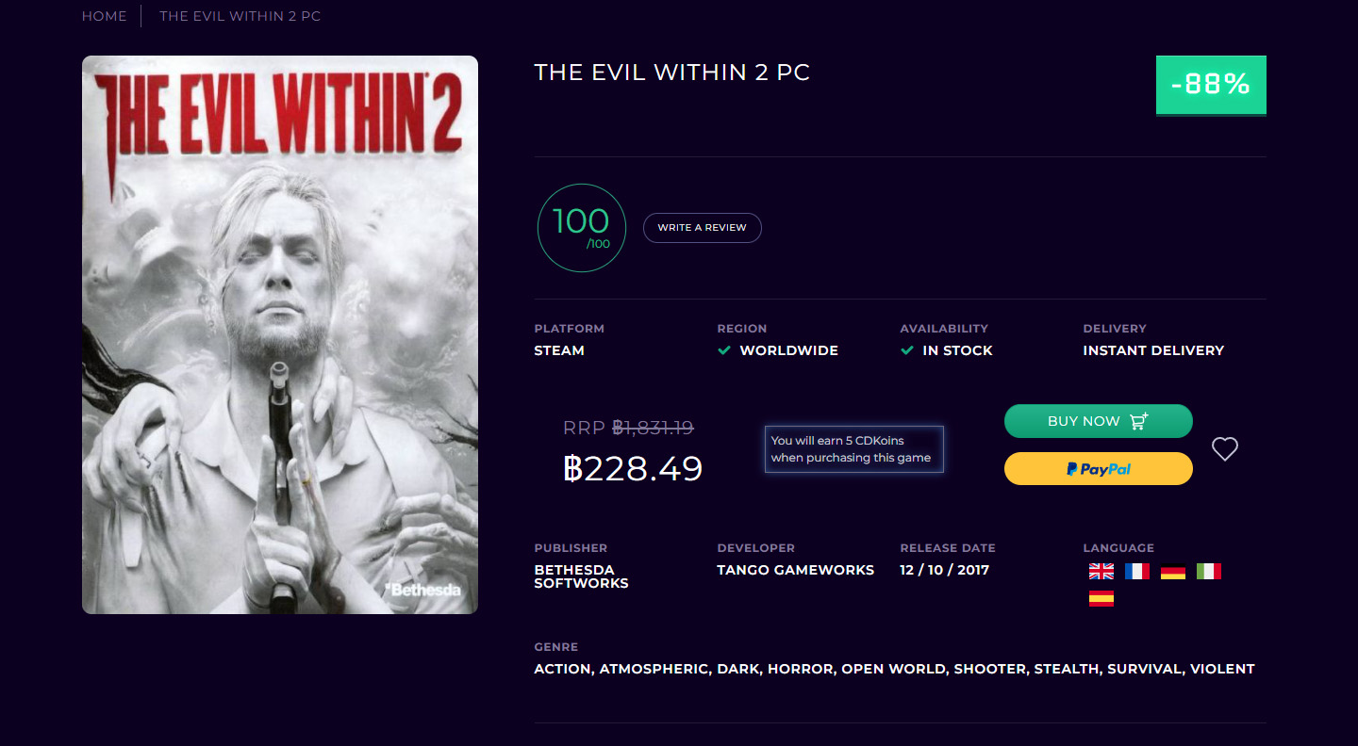The height and width of the screenshot is (746, 1358).
Task: Click the 100/100 rating score circle
Action: tap(582, 228)
